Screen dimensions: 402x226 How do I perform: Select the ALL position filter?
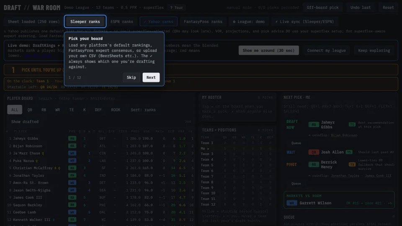pos(15,110)
